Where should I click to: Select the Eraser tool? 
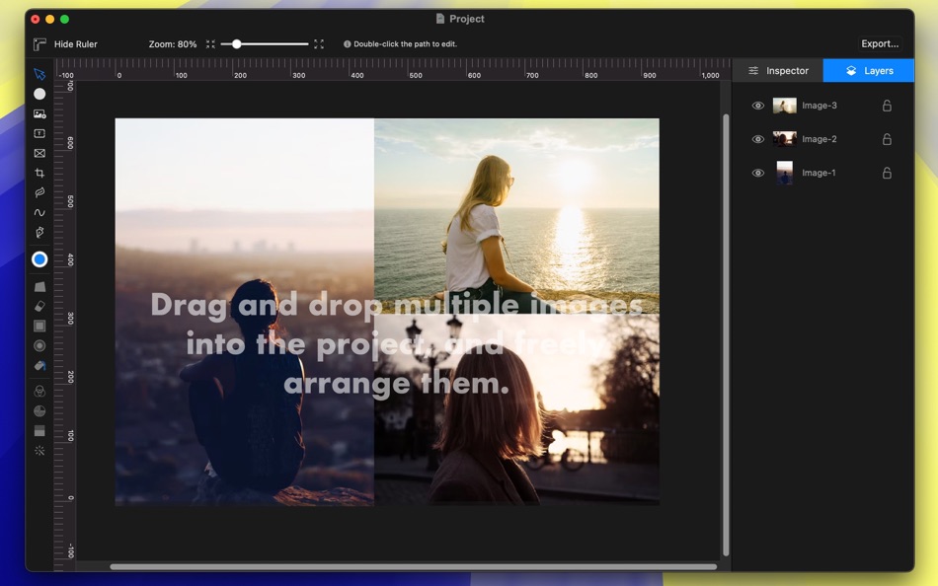coord(39,306)
